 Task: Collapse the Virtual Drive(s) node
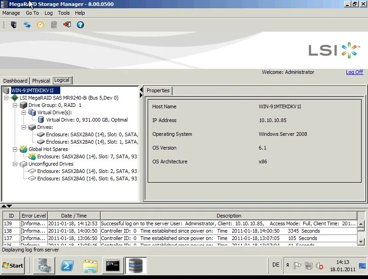pyautogui.click(x=24, y=112)
